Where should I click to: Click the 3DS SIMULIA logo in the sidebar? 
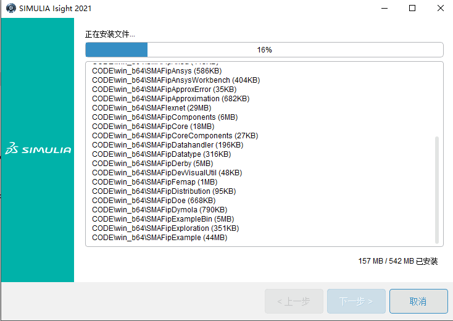(x=38, y=149)
